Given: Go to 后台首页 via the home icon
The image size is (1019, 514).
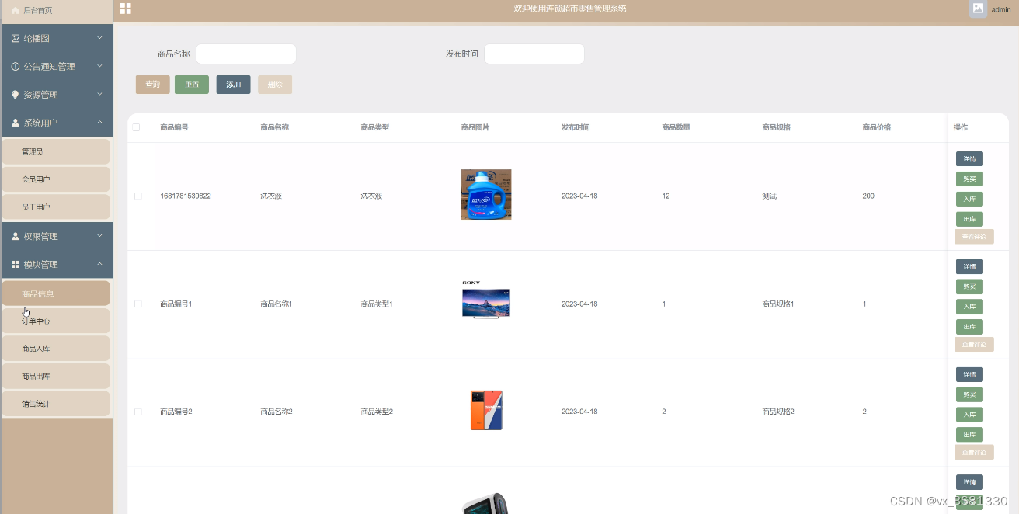Looking at the screenshot, I should tap(15, 10).
